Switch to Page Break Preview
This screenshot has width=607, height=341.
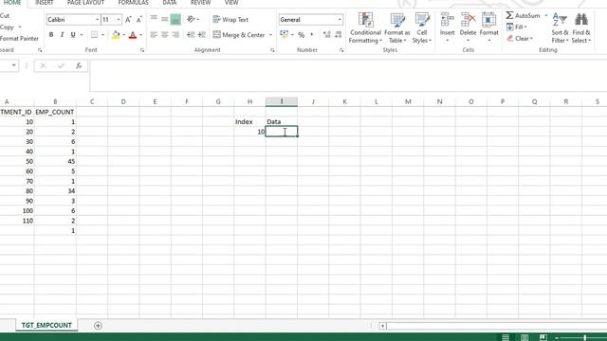click(x=543, y=337)
